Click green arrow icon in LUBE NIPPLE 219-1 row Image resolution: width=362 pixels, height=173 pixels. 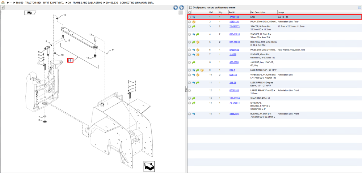pyautogui.click(x=198, y=70)
